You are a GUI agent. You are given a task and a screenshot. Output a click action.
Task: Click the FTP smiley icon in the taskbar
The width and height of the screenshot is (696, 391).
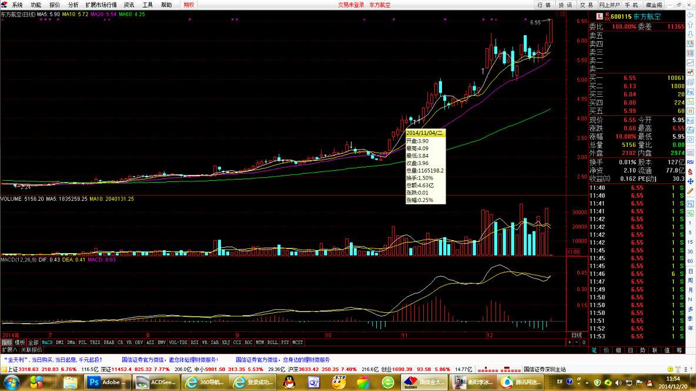pos(339,382)
